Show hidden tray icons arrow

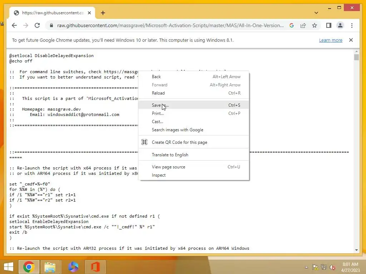[x=306, y=267]
